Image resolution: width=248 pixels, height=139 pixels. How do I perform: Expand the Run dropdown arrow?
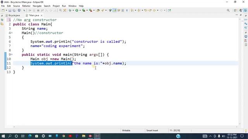pyautogui.click(x=80, y=10)
